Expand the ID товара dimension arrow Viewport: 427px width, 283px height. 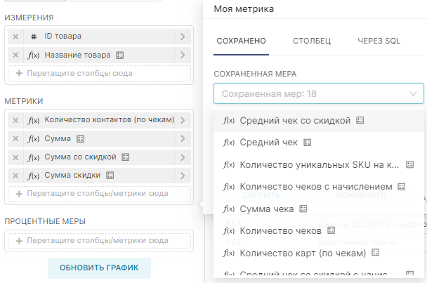183,37
